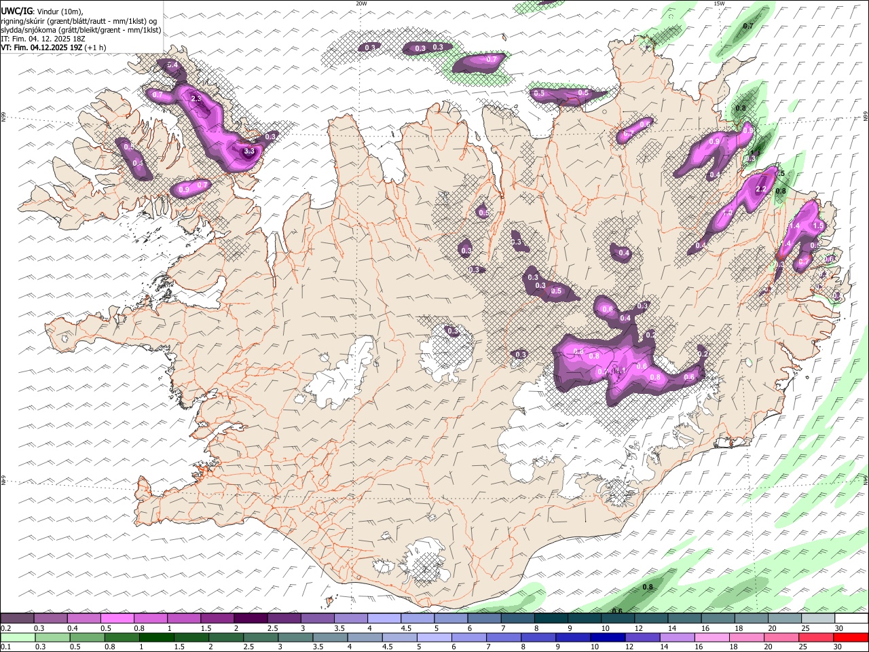Select the medium blue 8 legend swatch
This screenshot has height=652, width=869.
pos(538,637)
